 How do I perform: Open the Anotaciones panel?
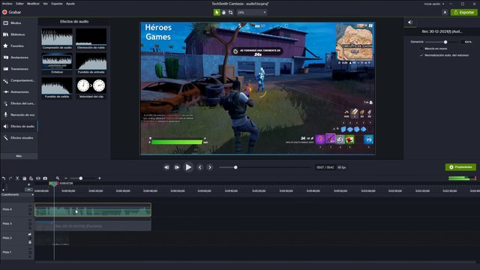point(18,58)
